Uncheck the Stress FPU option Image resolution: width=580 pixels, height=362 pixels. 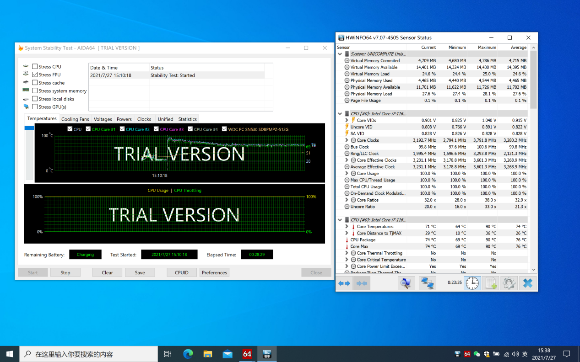[x=35, y=75]
